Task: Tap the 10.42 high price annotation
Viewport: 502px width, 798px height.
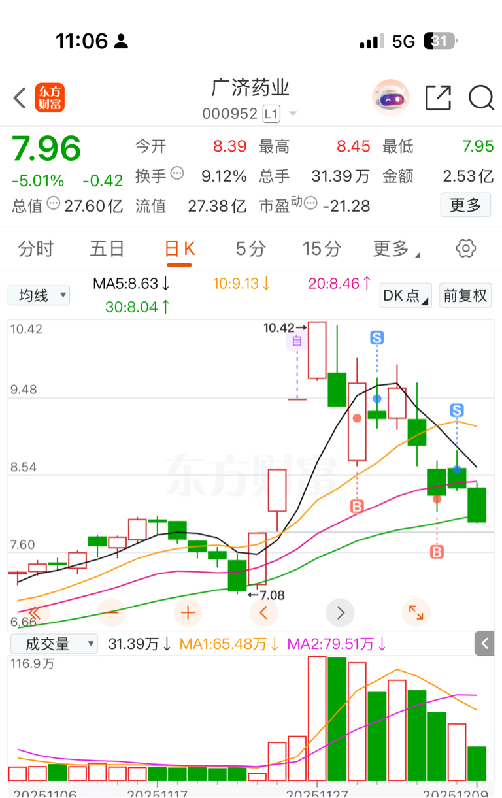Action: click(285, 327)
